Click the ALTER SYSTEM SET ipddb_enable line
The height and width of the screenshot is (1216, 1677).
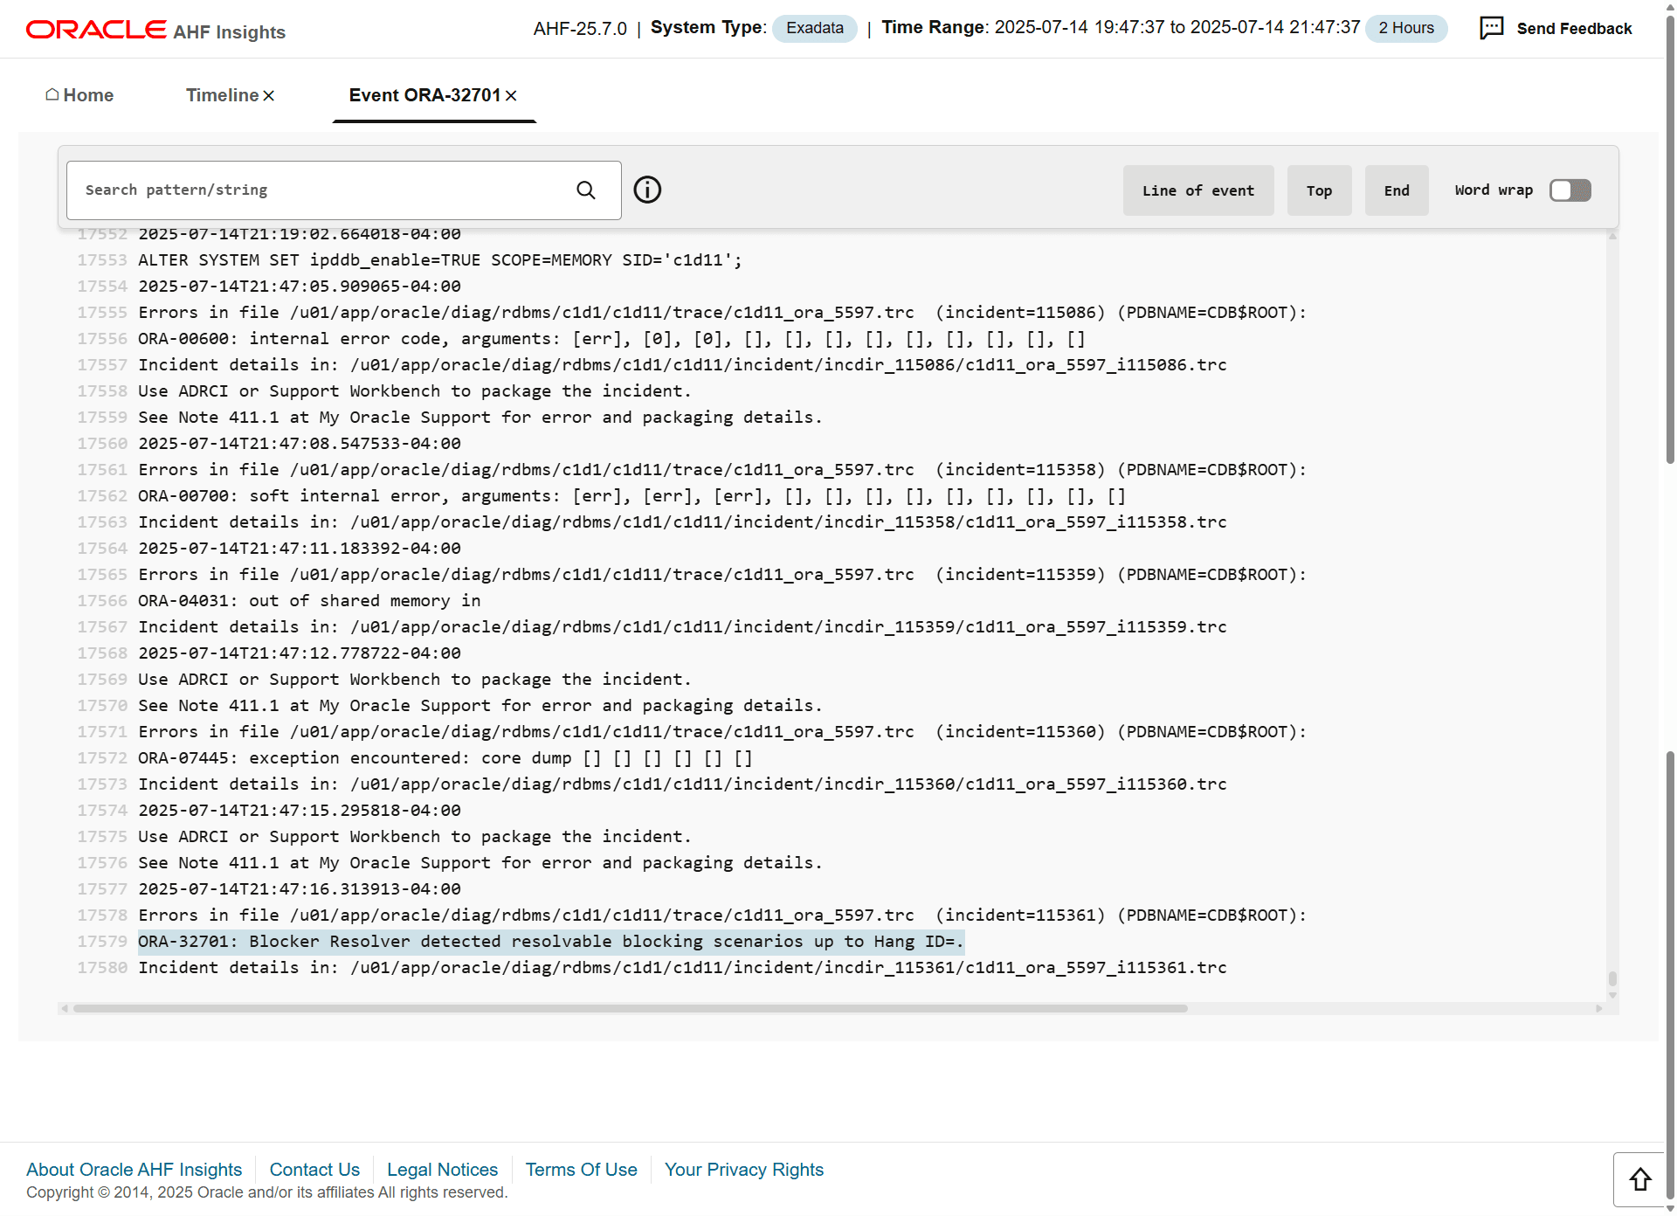tap(439, 260)
